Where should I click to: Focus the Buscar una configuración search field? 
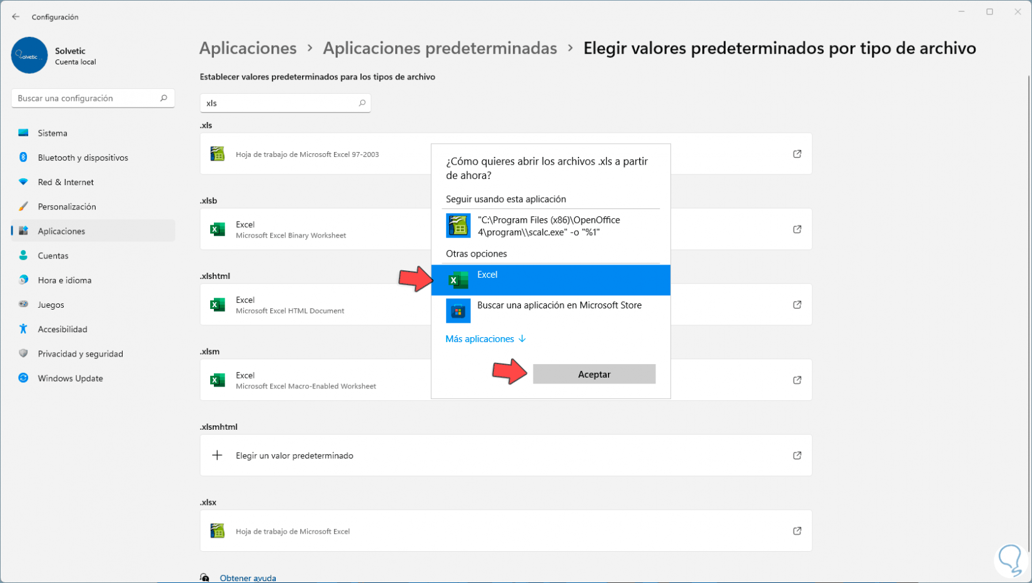point(93,98)
